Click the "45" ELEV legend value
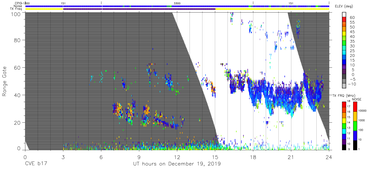370x170 pixels. [x=352, y=32]
